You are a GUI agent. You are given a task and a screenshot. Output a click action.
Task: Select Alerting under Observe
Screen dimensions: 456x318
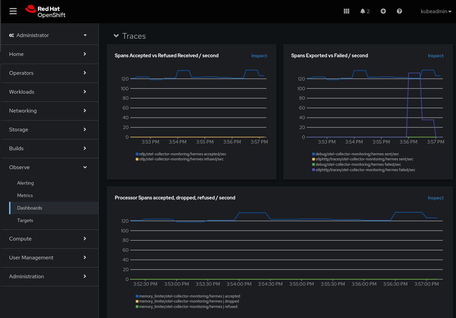(26, 183)
